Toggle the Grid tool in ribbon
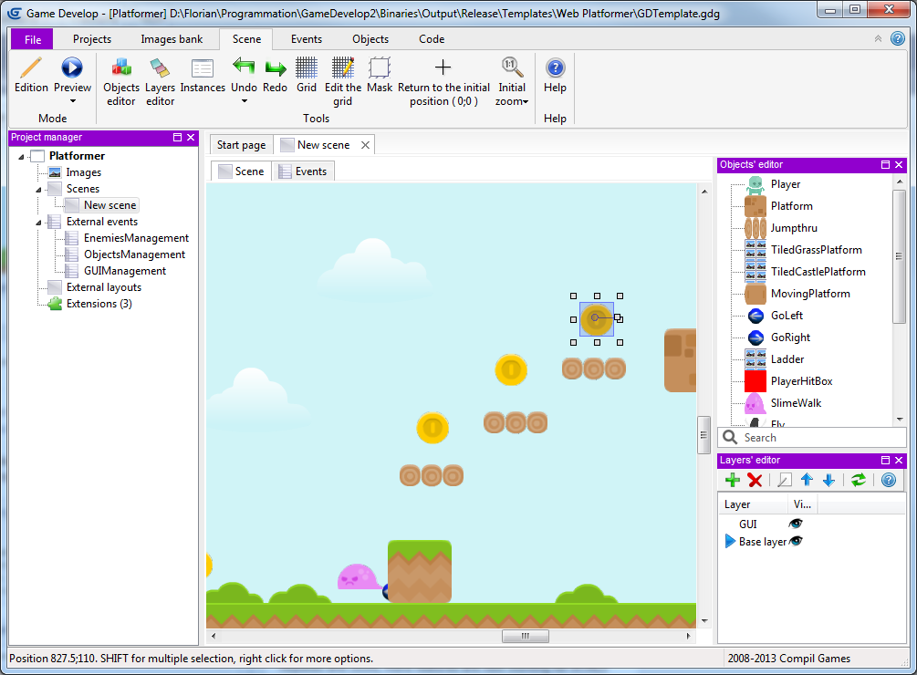 pos(307,68)
